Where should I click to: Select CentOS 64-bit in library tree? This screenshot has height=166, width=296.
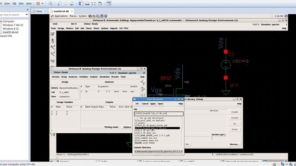[x=11, y=32]
